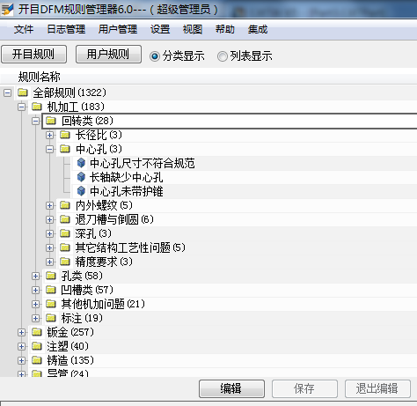417x406 pixels.
Task: Select the rule 中心孔尺寸不符合规范
Action: (x=143, y=163)
